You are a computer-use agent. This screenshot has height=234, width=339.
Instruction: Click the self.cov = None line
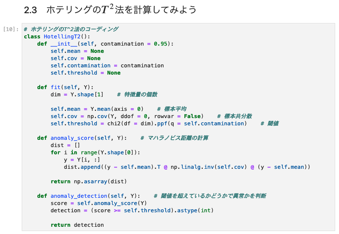(75, 58)
